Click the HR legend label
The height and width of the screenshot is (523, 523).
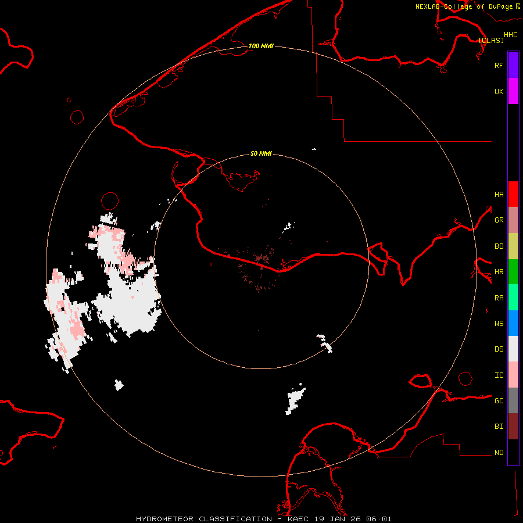(499, 272)
